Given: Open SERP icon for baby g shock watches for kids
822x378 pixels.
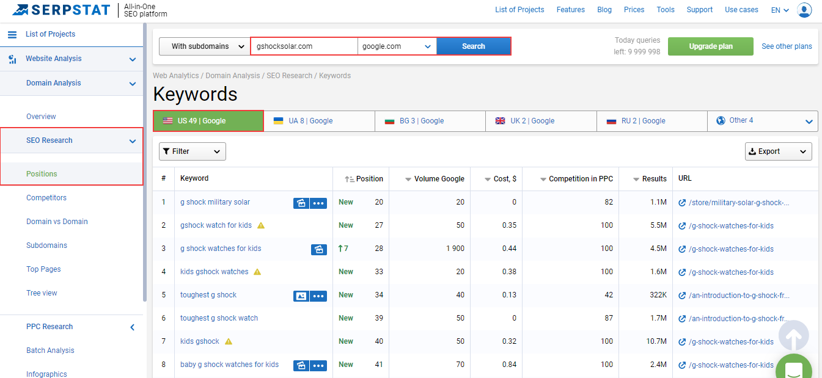Looking at the screenshot, I should tap(301, 365).
